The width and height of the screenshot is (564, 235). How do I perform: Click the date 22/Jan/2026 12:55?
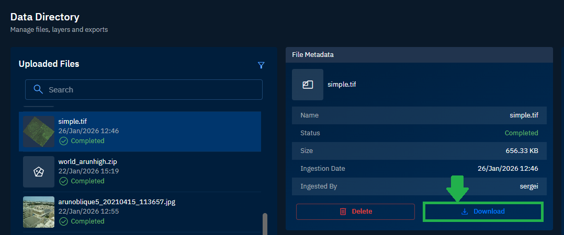88,211
